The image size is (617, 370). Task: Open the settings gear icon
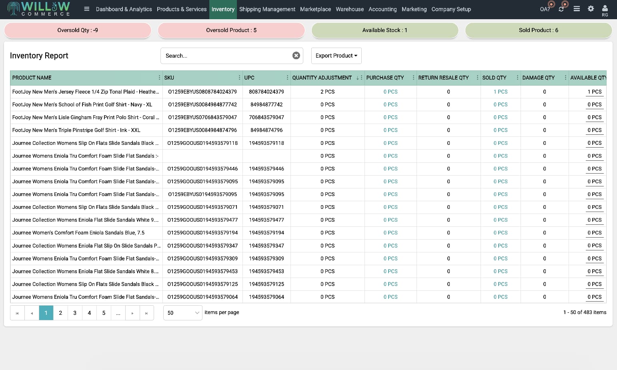pos(591,8)
